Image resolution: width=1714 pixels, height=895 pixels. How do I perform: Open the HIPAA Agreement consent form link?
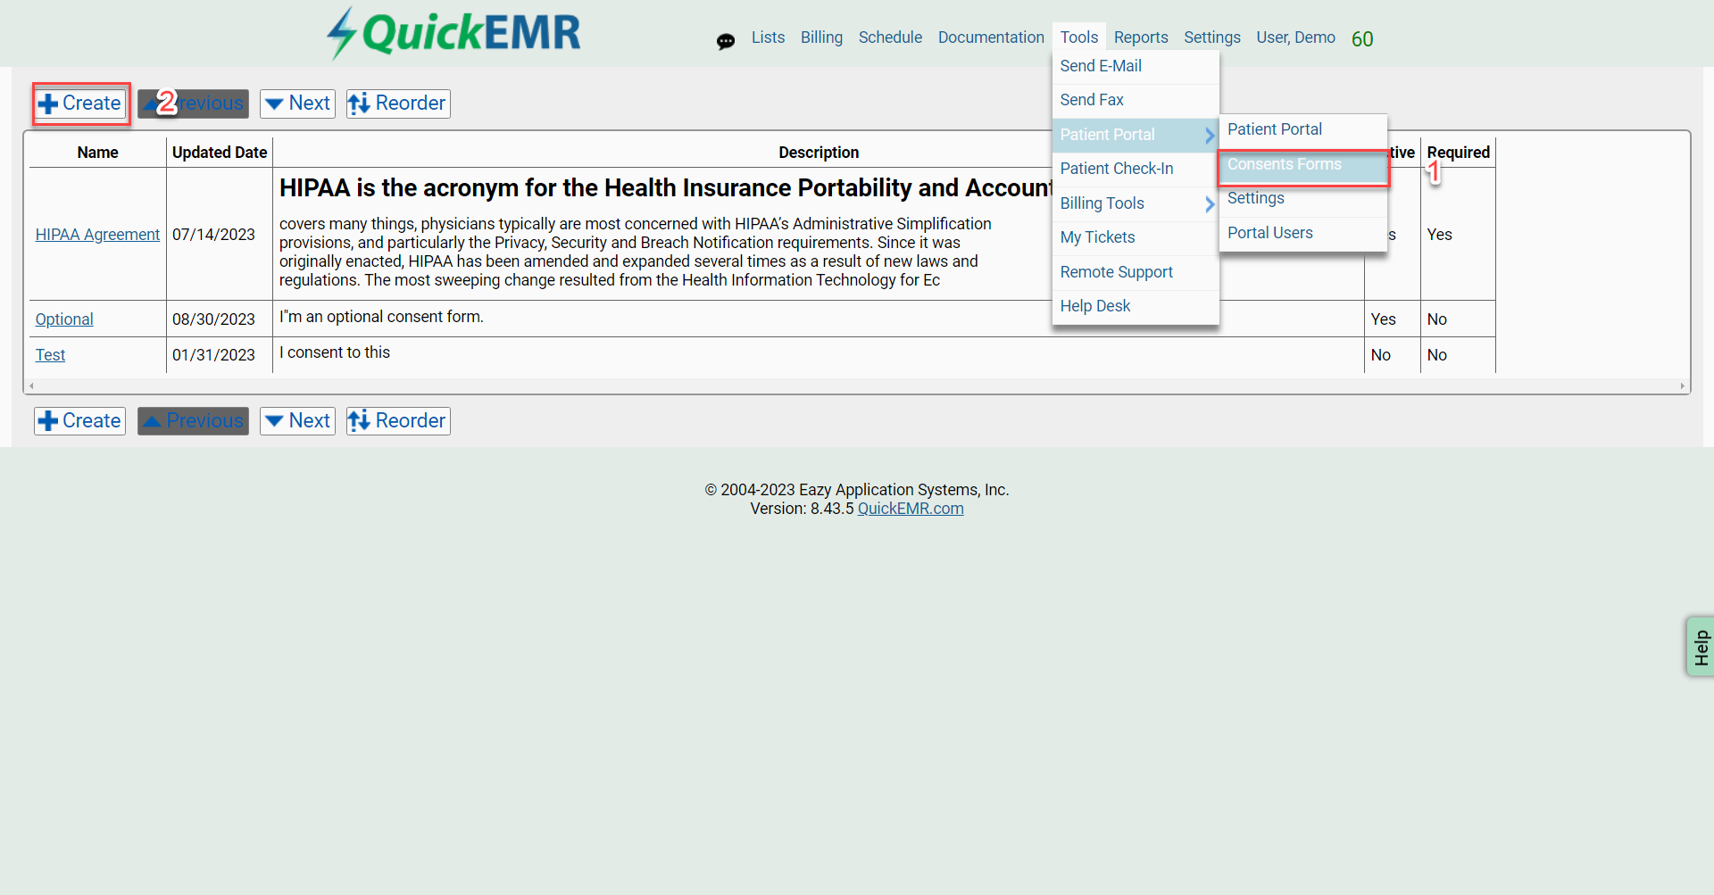(x=97, y=235)
